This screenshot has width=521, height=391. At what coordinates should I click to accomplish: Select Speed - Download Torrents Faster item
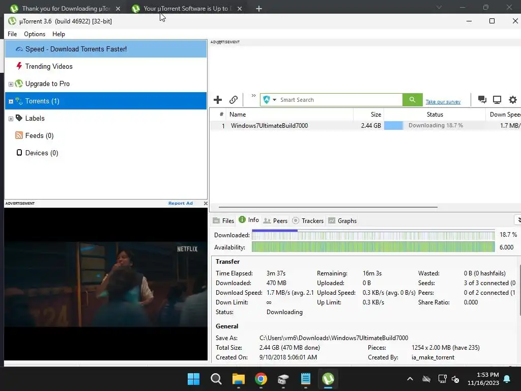point(106,49)
